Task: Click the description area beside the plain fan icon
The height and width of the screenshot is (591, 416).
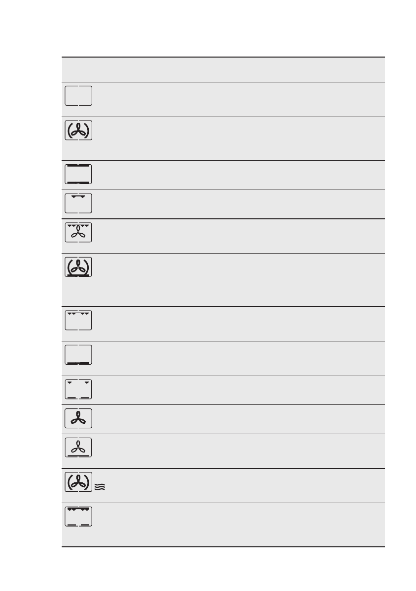Action: click(238, 419)
